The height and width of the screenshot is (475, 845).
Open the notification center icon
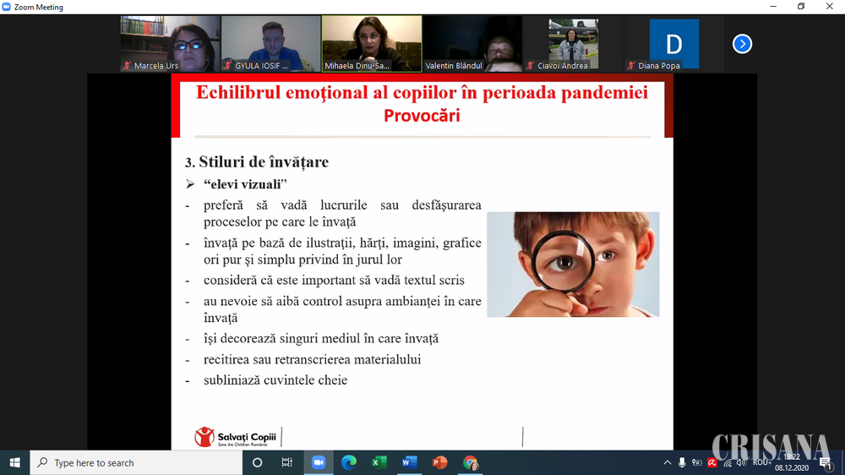point(826,462)
